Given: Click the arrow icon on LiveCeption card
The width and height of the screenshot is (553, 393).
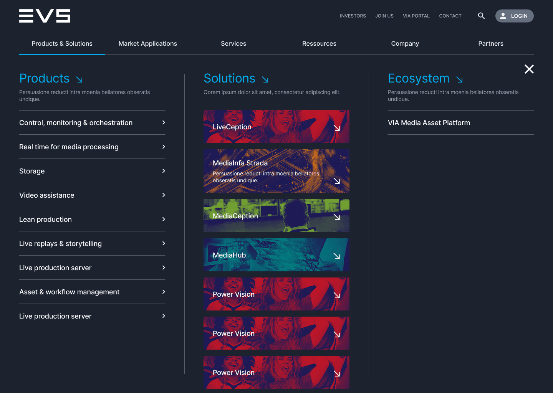Looking at the screenshot, I should (337, 128).
